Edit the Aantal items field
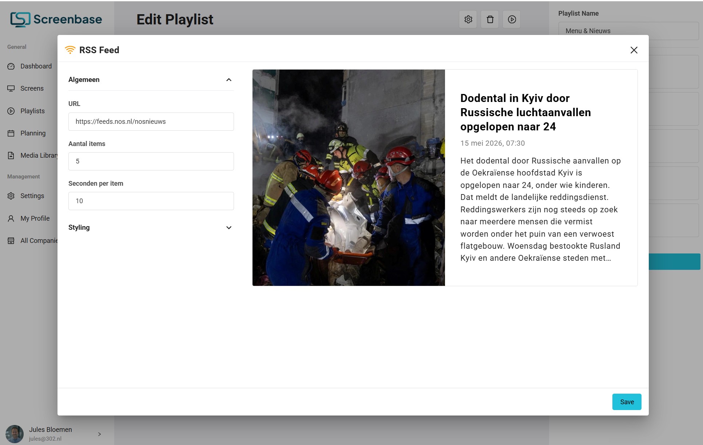 (x=151, y=161)
